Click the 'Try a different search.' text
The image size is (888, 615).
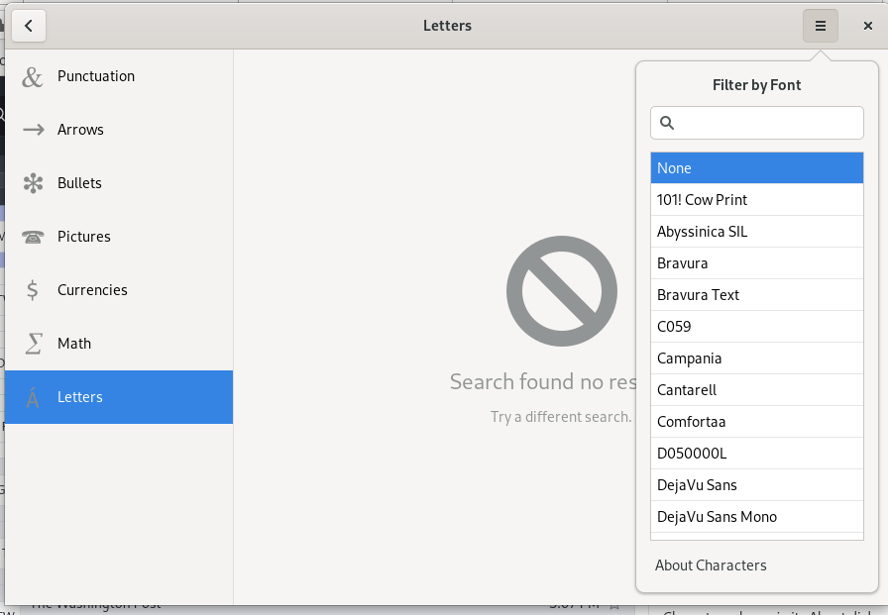click(561, 417)
